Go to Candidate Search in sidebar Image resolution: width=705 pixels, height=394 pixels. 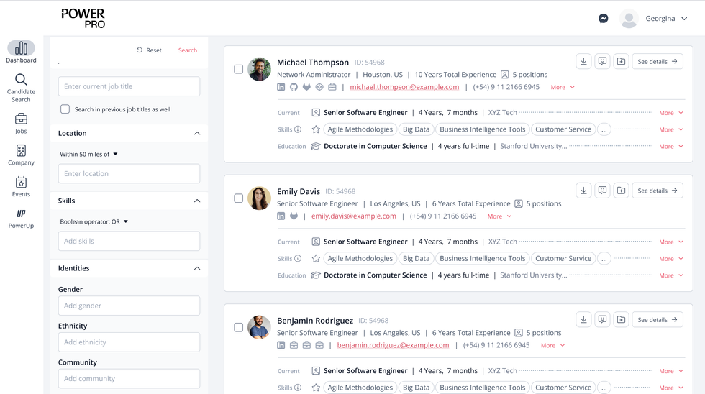[x=21, y=88]
